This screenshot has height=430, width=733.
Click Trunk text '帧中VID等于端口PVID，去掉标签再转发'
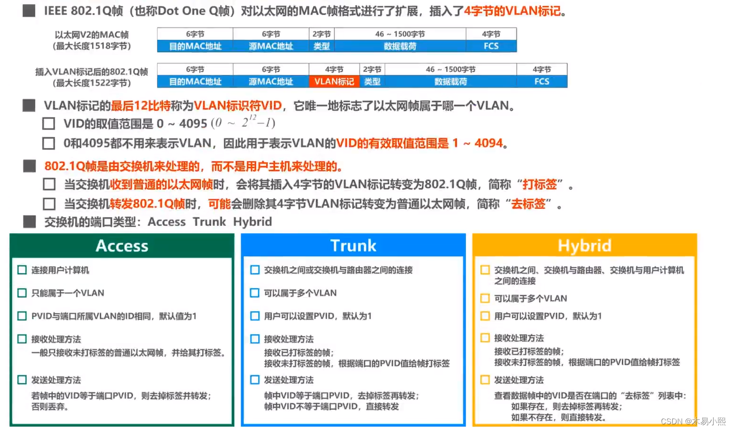(x=342, y=395)
